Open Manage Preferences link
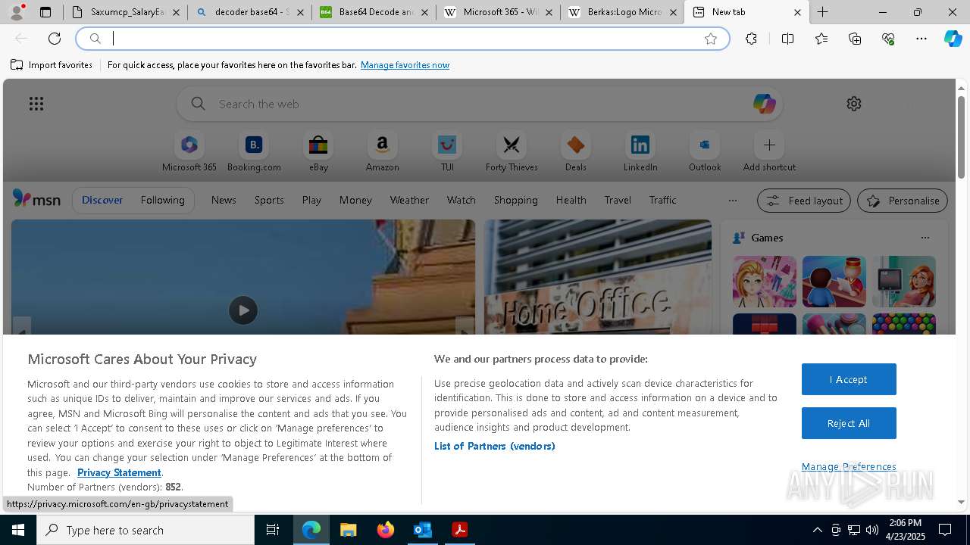This screenshot has height=545, width=970. (x=849, y=466)
